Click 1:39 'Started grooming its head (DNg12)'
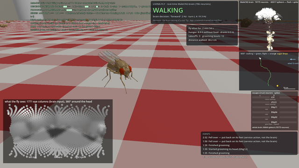This screenshot has width=299, height=168. tap(225, 149)
